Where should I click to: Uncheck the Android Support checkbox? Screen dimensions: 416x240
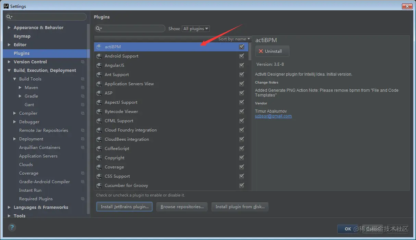click(242, 56)
